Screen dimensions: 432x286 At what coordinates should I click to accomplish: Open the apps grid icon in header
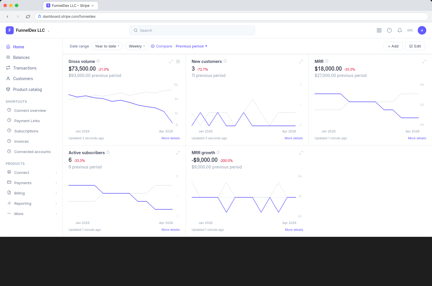coord(379,30)
